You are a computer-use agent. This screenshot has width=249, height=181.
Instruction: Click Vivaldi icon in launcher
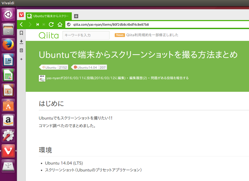8,151
